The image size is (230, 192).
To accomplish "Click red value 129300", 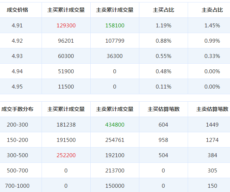I will (x=66, y=26).
